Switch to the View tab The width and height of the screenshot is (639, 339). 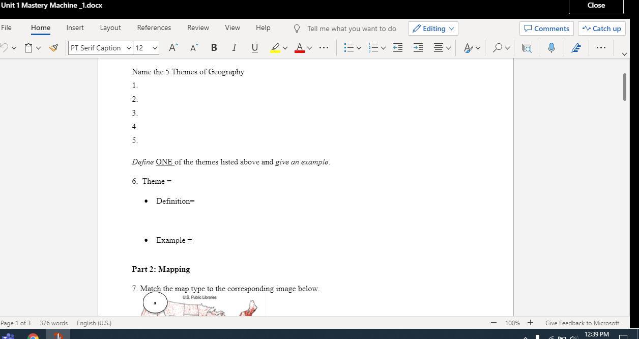[x=233, y=27]
